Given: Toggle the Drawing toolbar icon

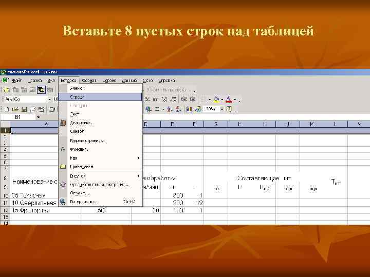Looking at the screenshot, I should click(x=198, y=109).
